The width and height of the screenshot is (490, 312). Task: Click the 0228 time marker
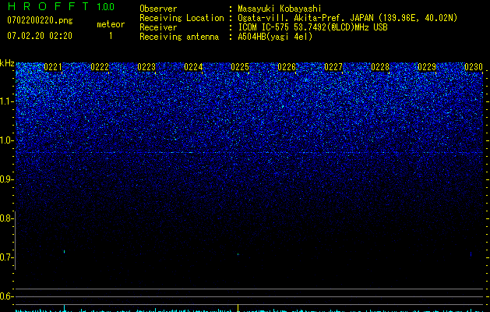(x=380, y=67)
